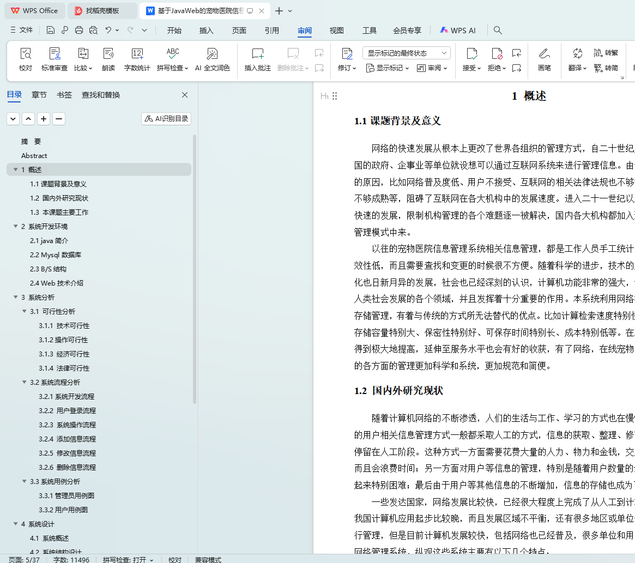Open 显示标记的最终状态 combo box
The image size is (635, 563).
click(x=407, y=53)
